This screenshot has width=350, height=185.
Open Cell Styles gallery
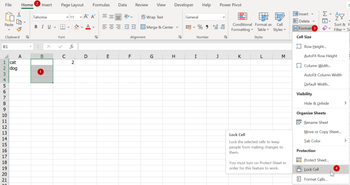click(280, 22)
